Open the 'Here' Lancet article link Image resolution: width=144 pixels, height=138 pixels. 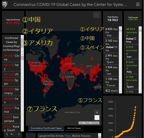(x=68, y=136)
